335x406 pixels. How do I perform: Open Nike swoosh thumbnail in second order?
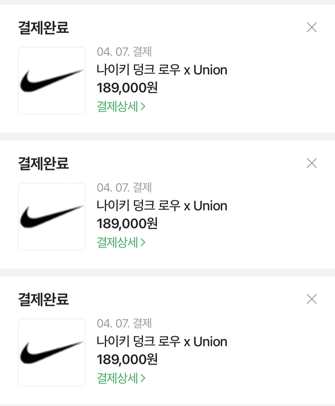click(x=52, y=216)
